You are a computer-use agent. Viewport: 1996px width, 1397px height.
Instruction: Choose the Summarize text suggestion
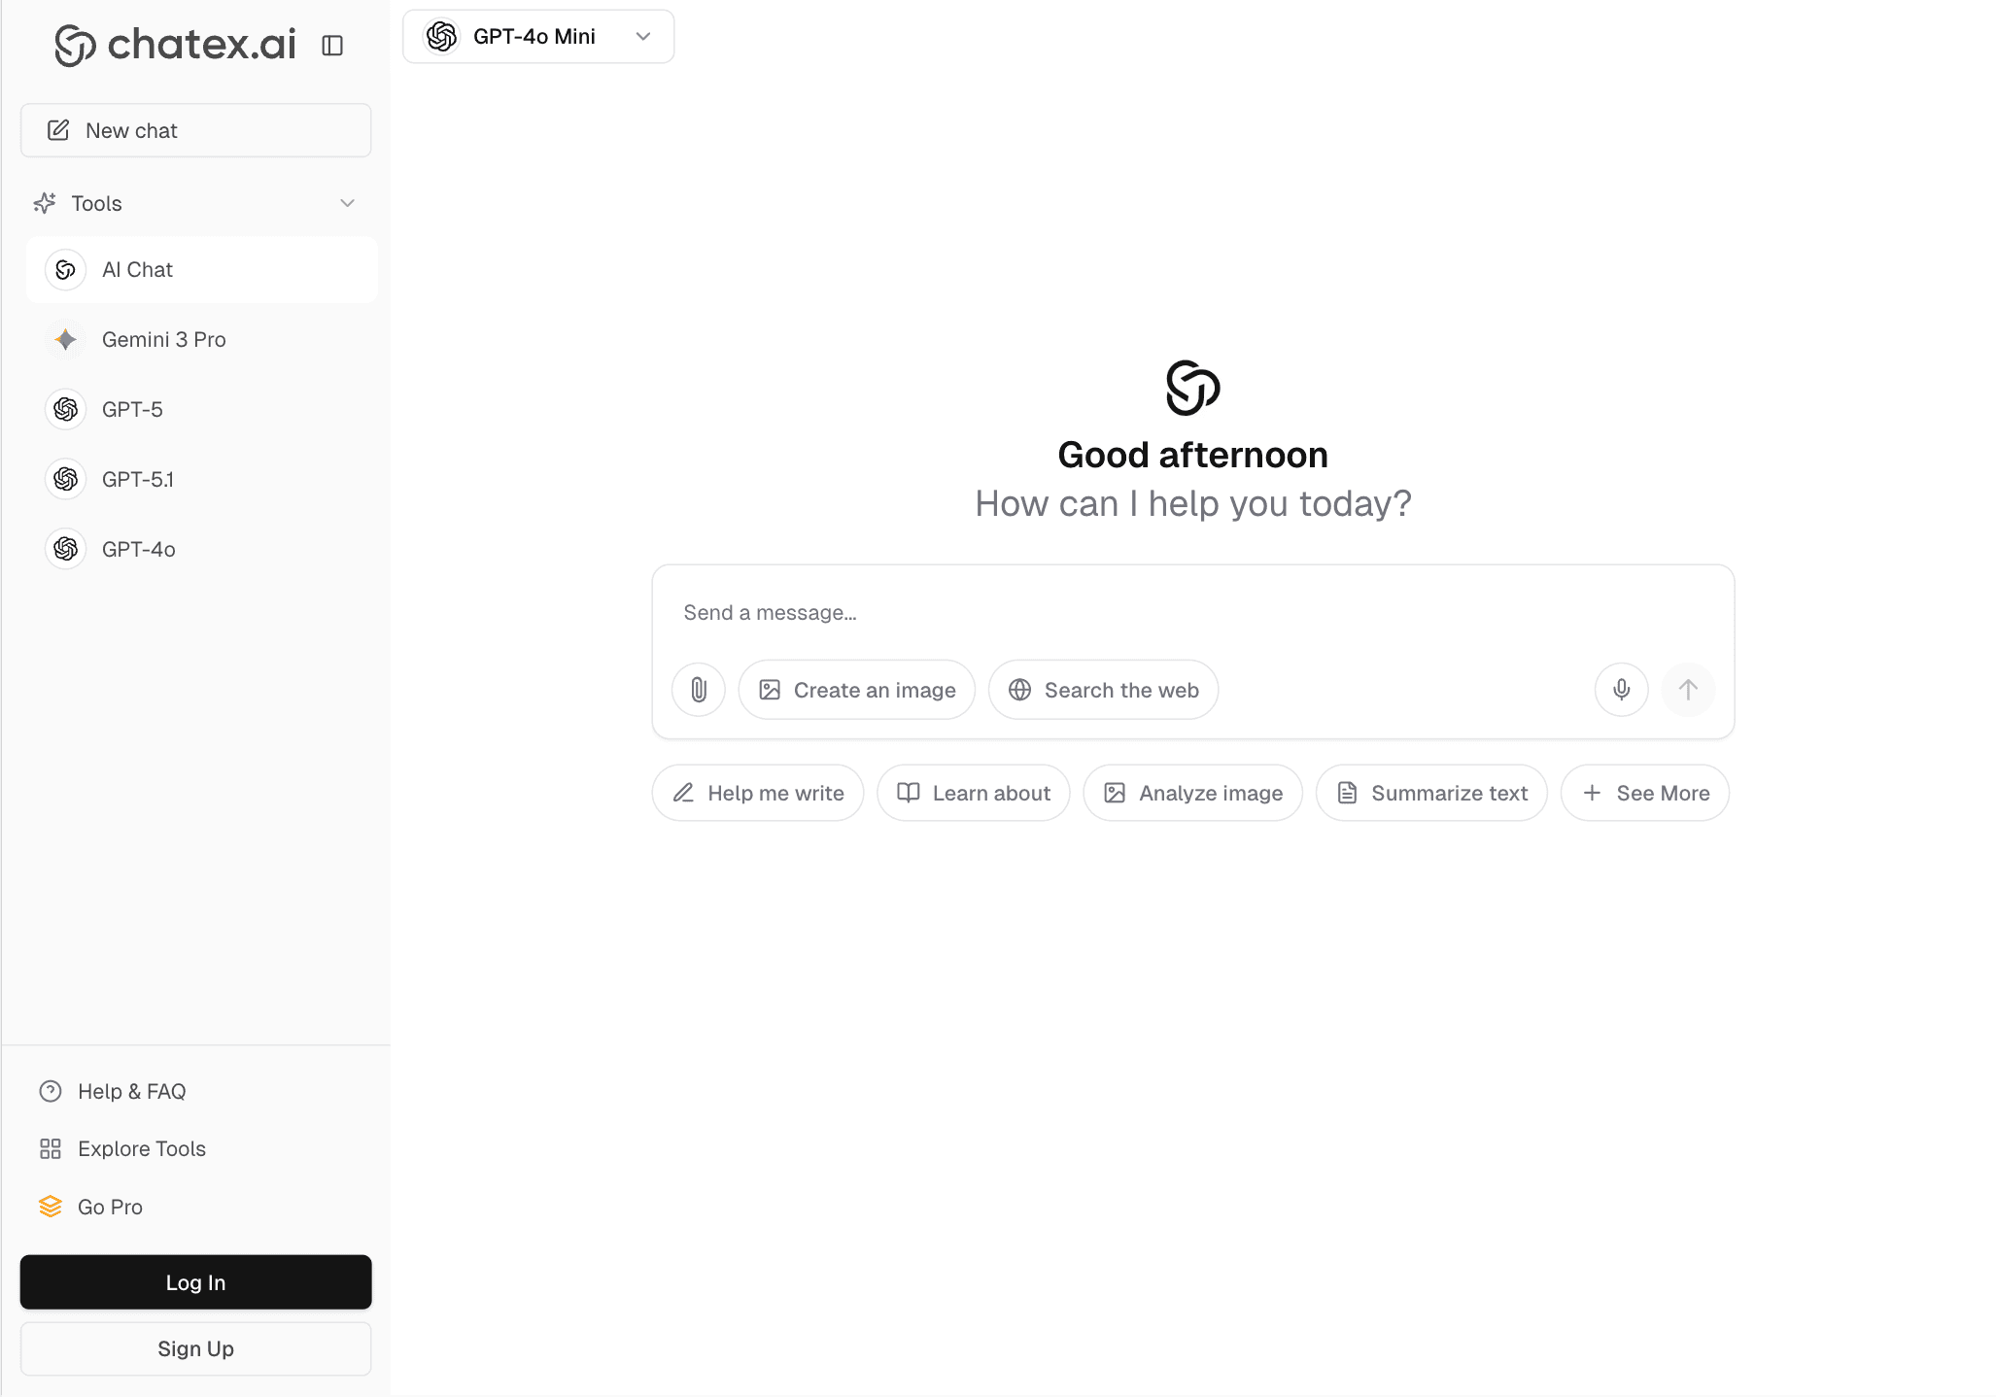(x=1430, y=793)
